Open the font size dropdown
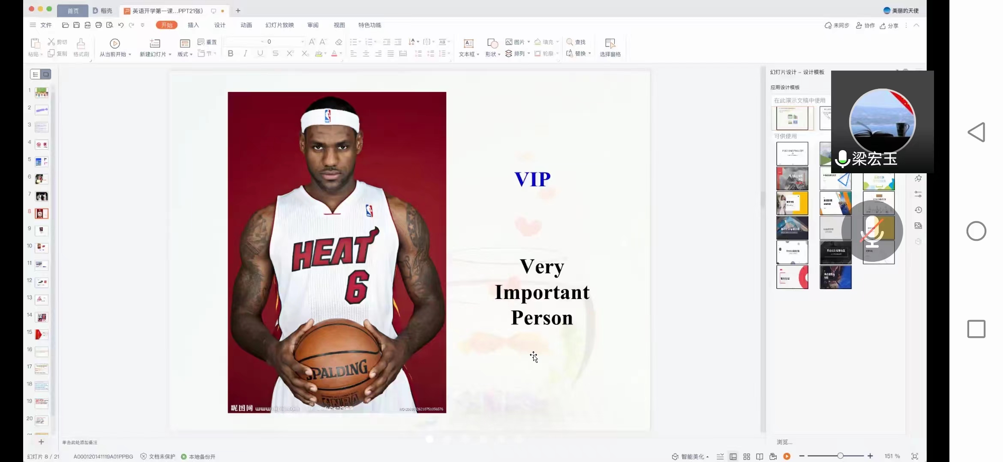The height and width of the screenshot is (462, 1003). pyautogui.click(x=303, y=41)
